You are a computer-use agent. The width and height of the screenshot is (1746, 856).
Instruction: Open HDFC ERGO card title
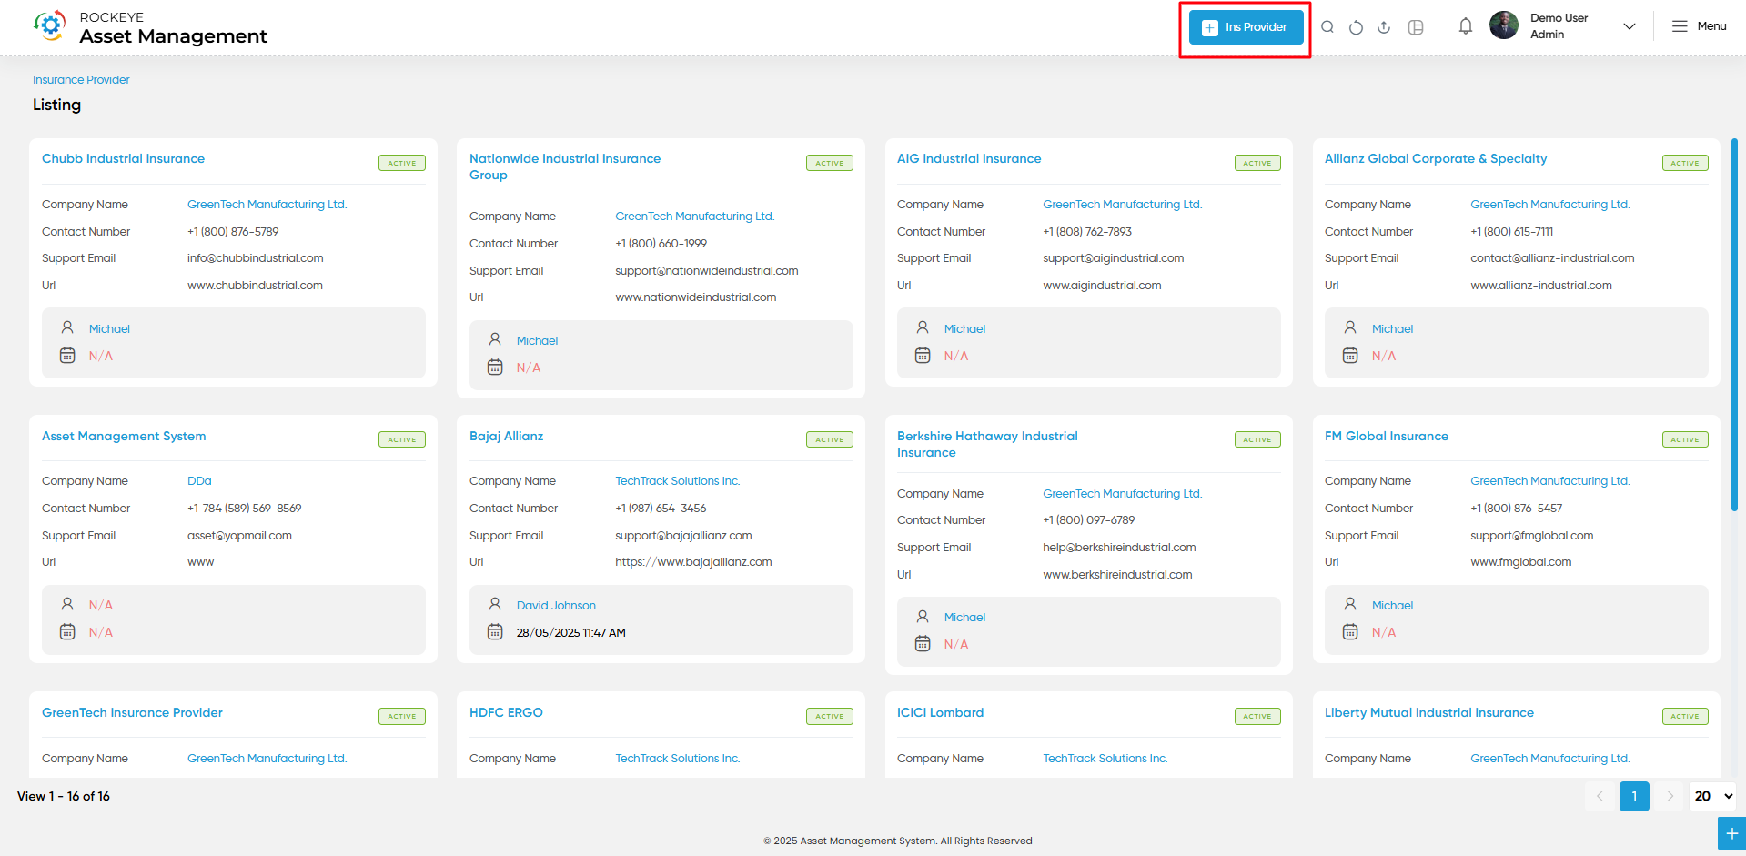click(x=506, y=712)
